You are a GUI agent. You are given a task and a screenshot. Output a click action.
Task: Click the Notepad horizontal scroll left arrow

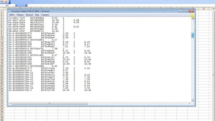point(10,103)
